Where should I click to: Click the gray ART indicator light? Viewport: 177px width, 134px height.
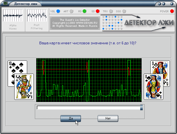(71, 11)
